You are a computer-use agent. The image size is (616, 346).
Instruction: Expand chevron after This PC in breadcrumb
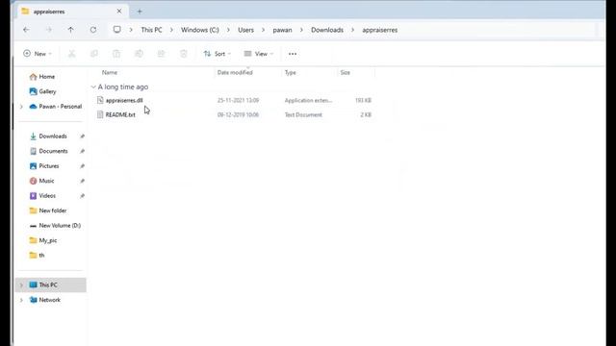tap(171, 30)
